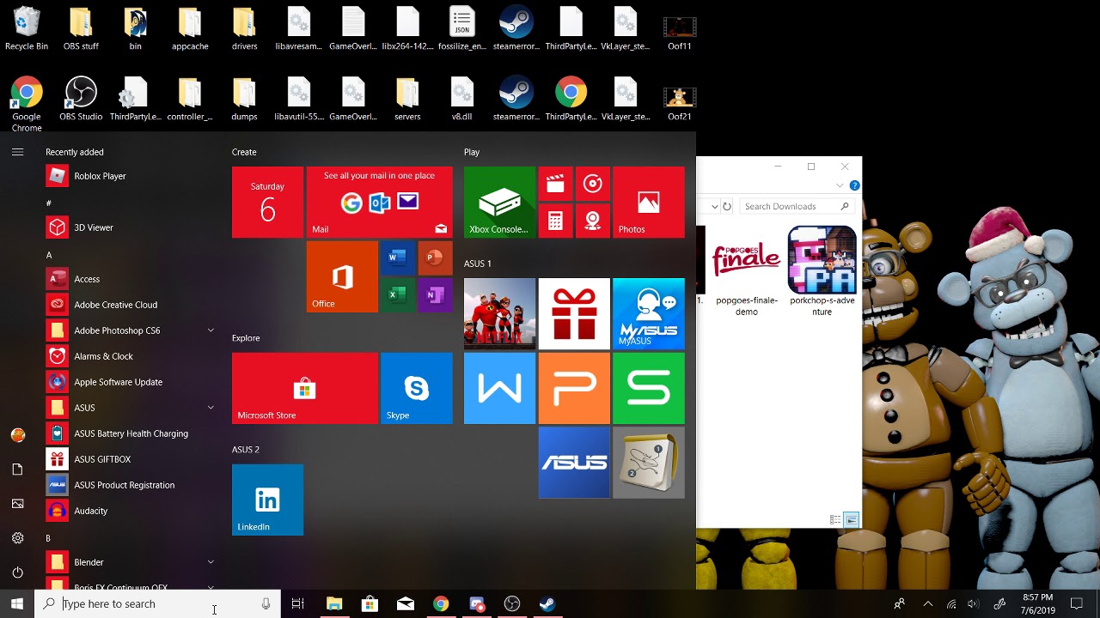Open Access from the app list
The height and width of the screenshot is (618, 1100).
click(x=129, y=279)
